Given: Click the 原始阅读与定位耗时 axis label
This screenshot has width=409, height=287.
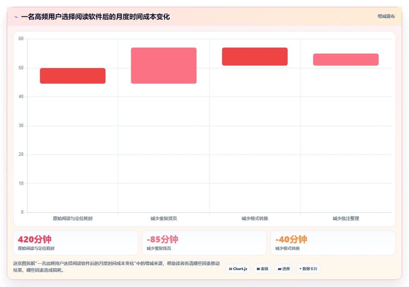Looking at the screenshot, I should point(73,219).
